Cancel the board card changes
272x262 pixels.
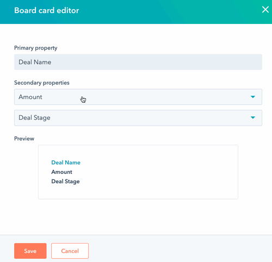(70, 251)
